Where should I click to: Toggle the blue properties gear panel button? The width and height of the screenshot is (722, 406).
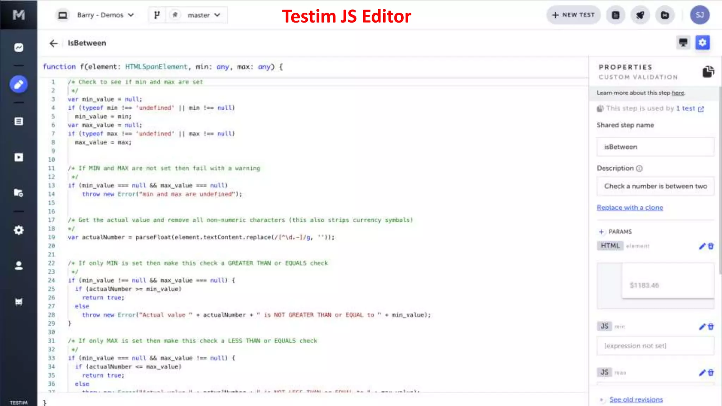(702, 43)
